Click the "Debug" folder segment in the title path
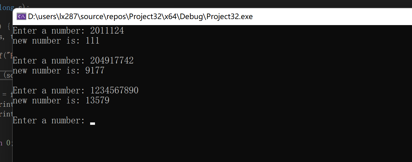The height and width of the screenshot is (162, 412). [190, 16]
